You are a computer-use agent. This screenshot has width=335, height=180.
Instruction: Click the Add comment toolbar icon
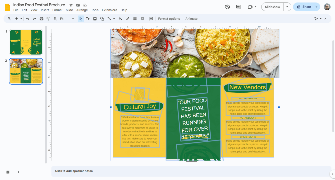(x=151, y=19)
